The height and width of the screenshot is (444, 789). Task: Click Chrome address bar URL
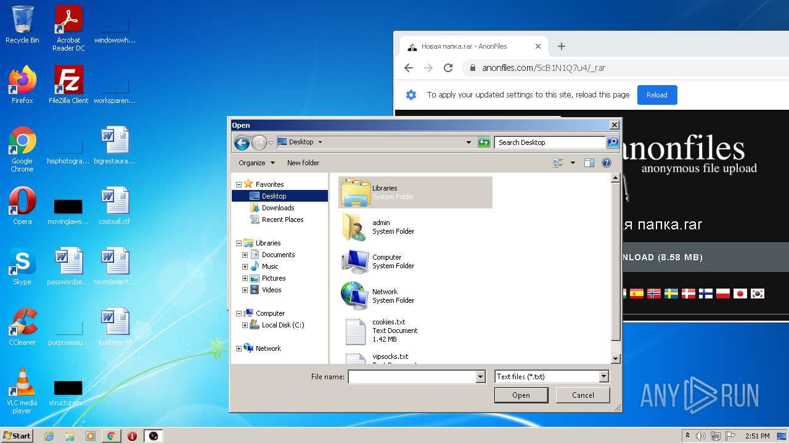click(x=544, y=68)
